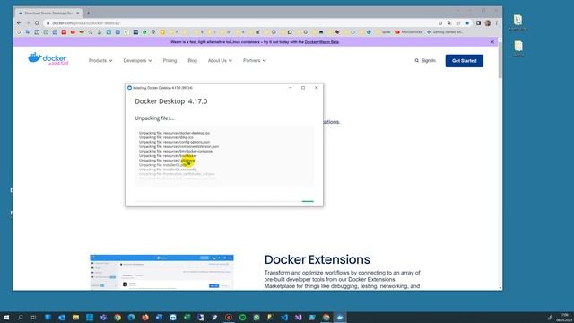Open Visual Studio from the taskbar

pos(299,318)
